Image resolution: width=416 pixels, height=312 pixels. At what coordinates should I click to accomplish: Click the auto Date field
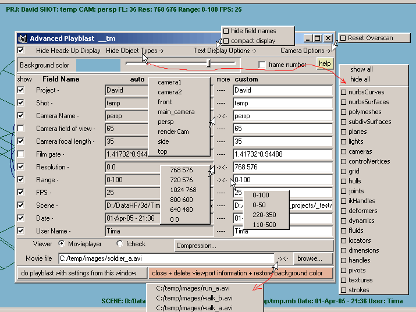click(x=133, y=218)
